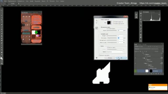Viewport: 168px width, 94px height.
Task: Click the trash icon at Layers panel bottom
Action: click(x=161, y=74)
